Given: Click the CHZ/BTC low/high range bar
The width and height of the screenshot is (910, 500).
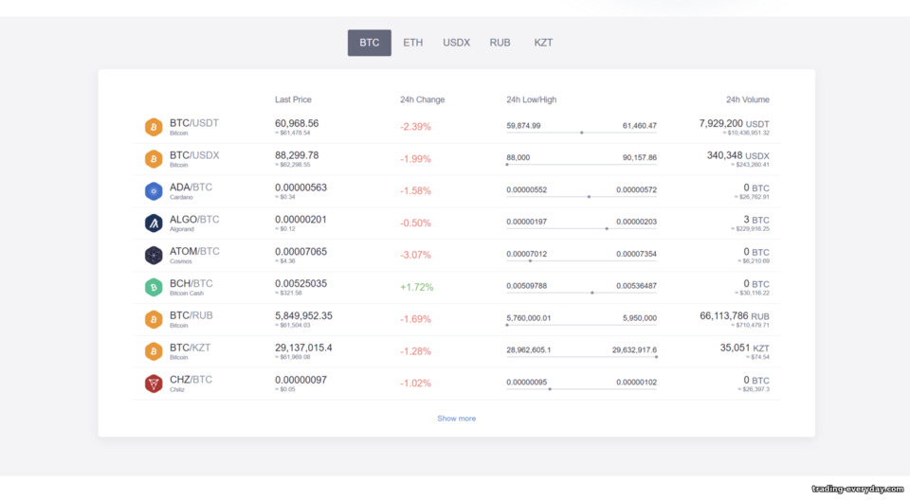Looking at the screenshot, I should pyautogui.click(x=581, y=389).
